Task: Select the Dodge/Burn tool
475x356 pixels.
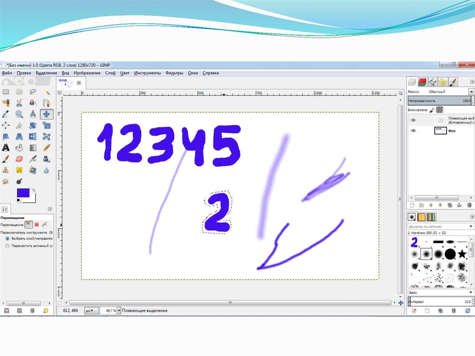Action: point(19,181)
